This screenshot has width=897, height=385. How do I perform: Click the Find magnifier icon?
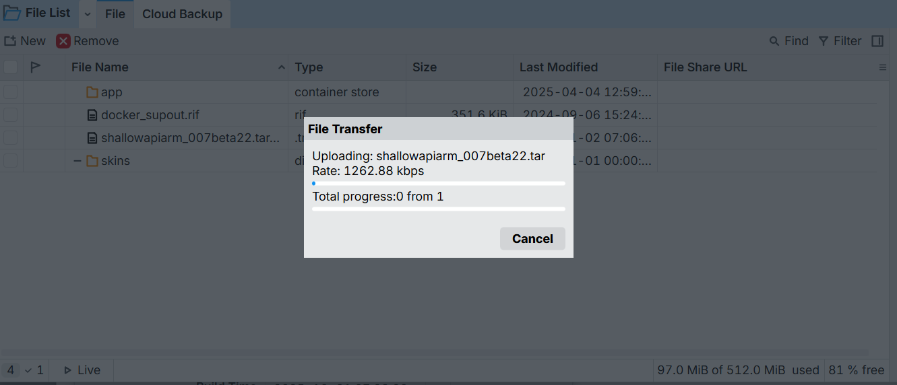[774, 41]
